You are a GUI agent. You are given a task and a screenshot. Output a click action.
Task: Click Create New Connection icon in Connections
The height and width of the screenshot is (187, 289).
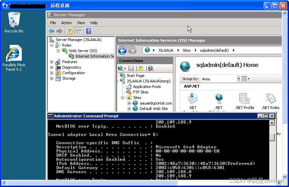tap(121, 68)
